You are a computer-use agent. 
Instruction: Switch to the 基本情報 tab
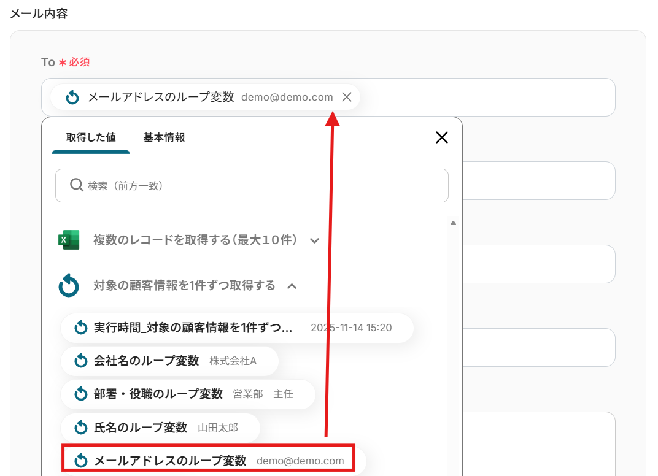tap(164, 137)
